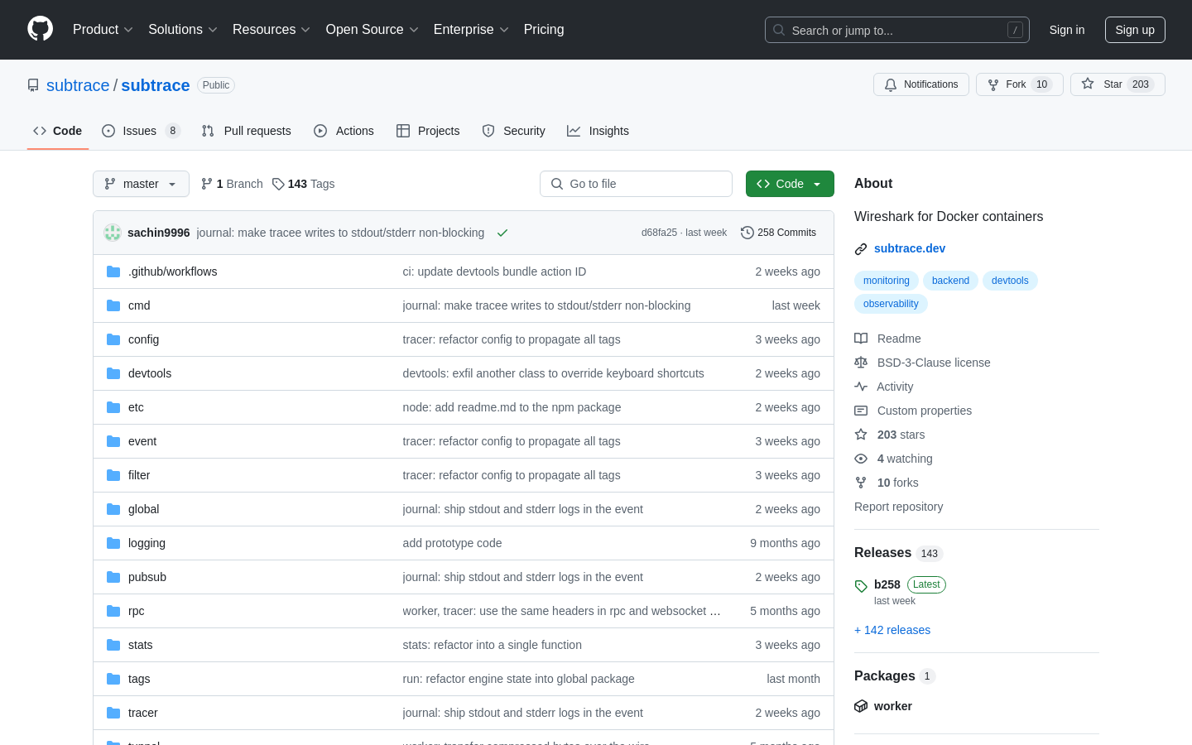
Task: Open the master branch selector
Action: click(x=141, y=184)
